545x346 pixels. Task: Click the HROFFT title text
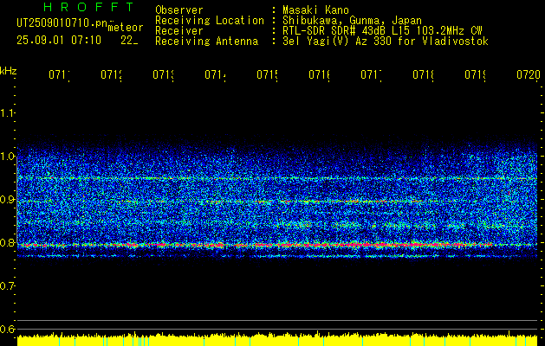tap(89, 7)
